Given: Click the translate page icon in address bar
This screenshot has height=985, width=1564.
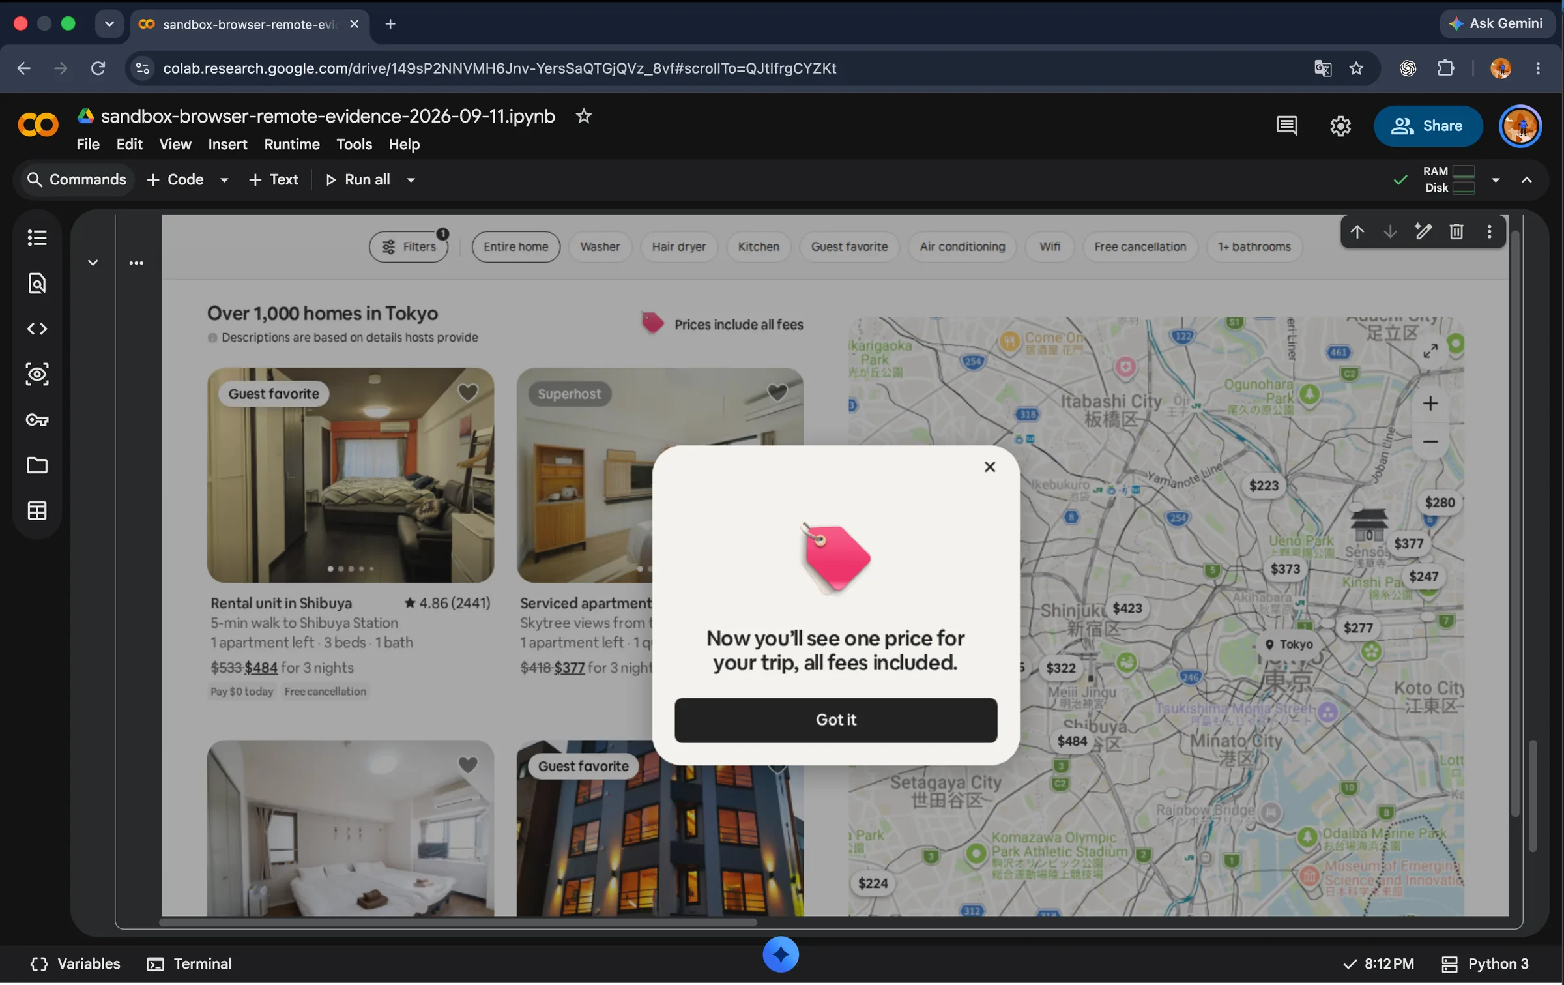Looking at the screenshot, I should point(1322,68).
